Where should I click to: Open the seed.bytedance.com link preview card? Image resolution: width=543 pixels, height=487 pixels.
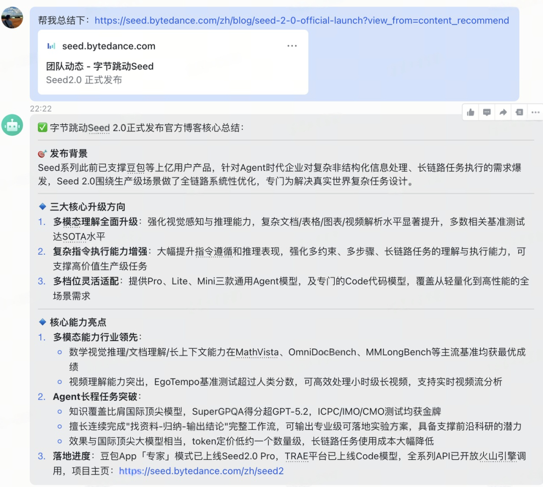pyautogui.click(x=173, y=62)
